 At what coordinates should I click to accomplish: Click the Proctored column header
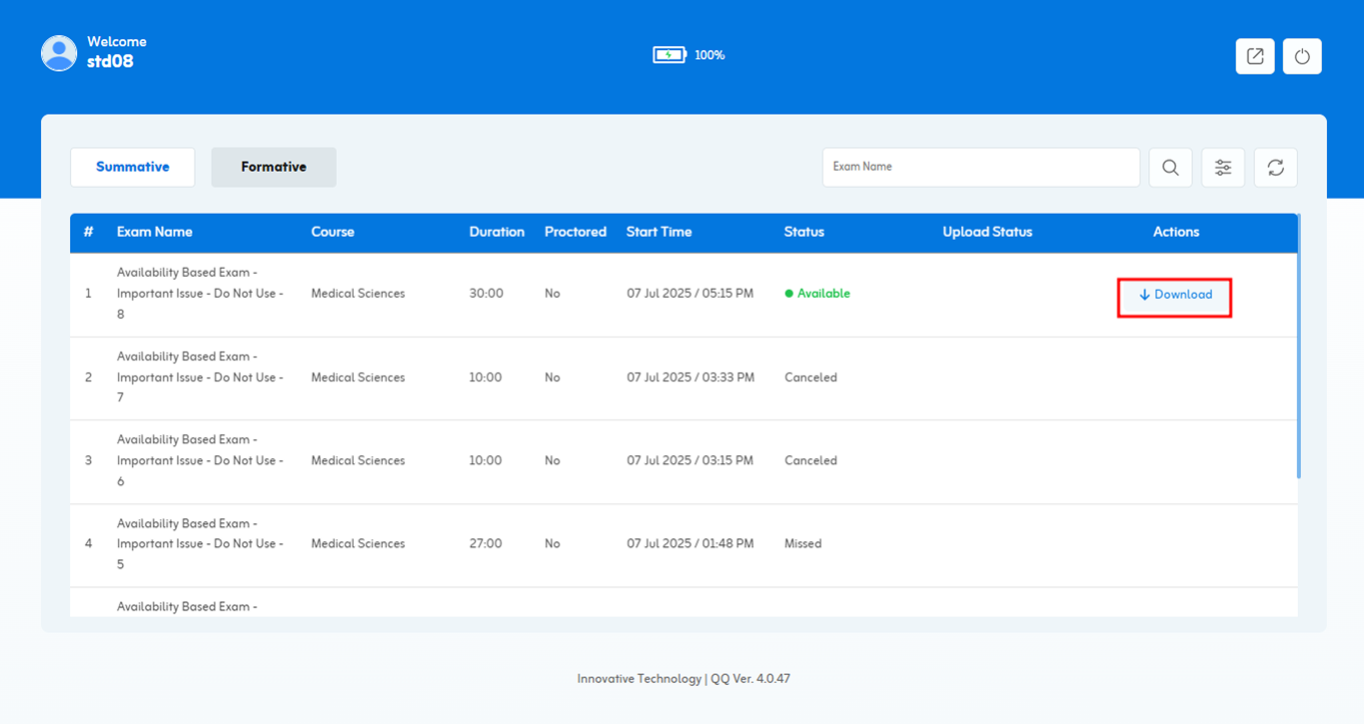coord(576,232)
